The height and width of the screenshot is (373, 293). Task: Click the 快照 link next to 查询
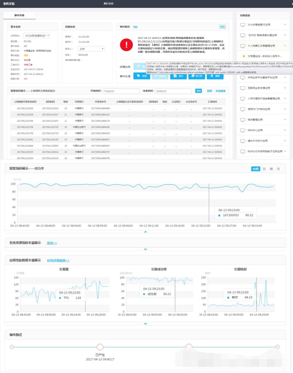209,91
